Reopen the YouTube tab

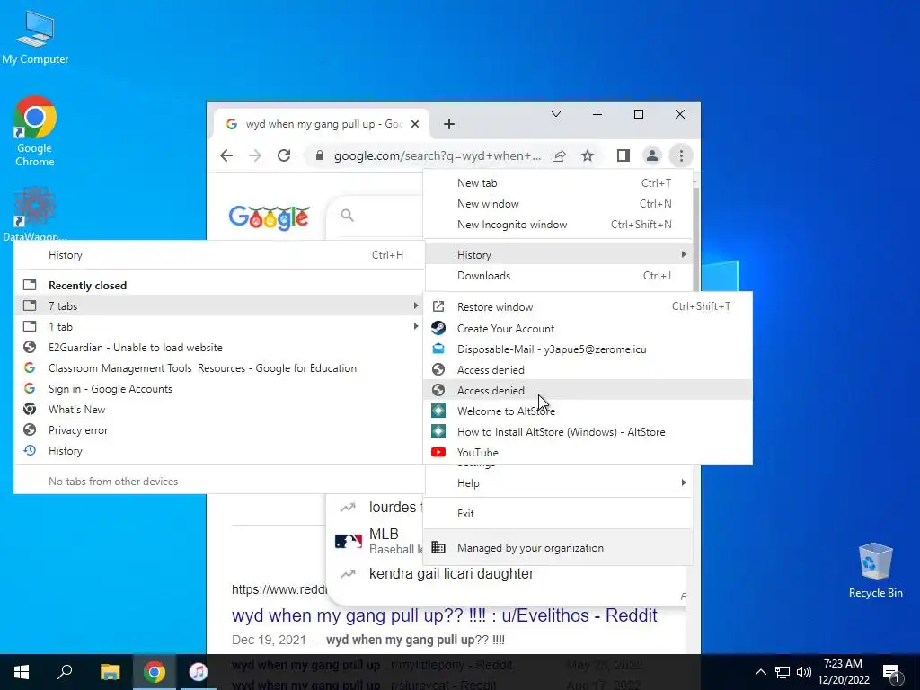(x=588, y=453)
